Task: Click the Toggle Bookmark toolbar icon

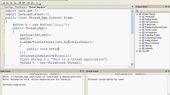Action: pyautogui.click(x=3, y=3)
